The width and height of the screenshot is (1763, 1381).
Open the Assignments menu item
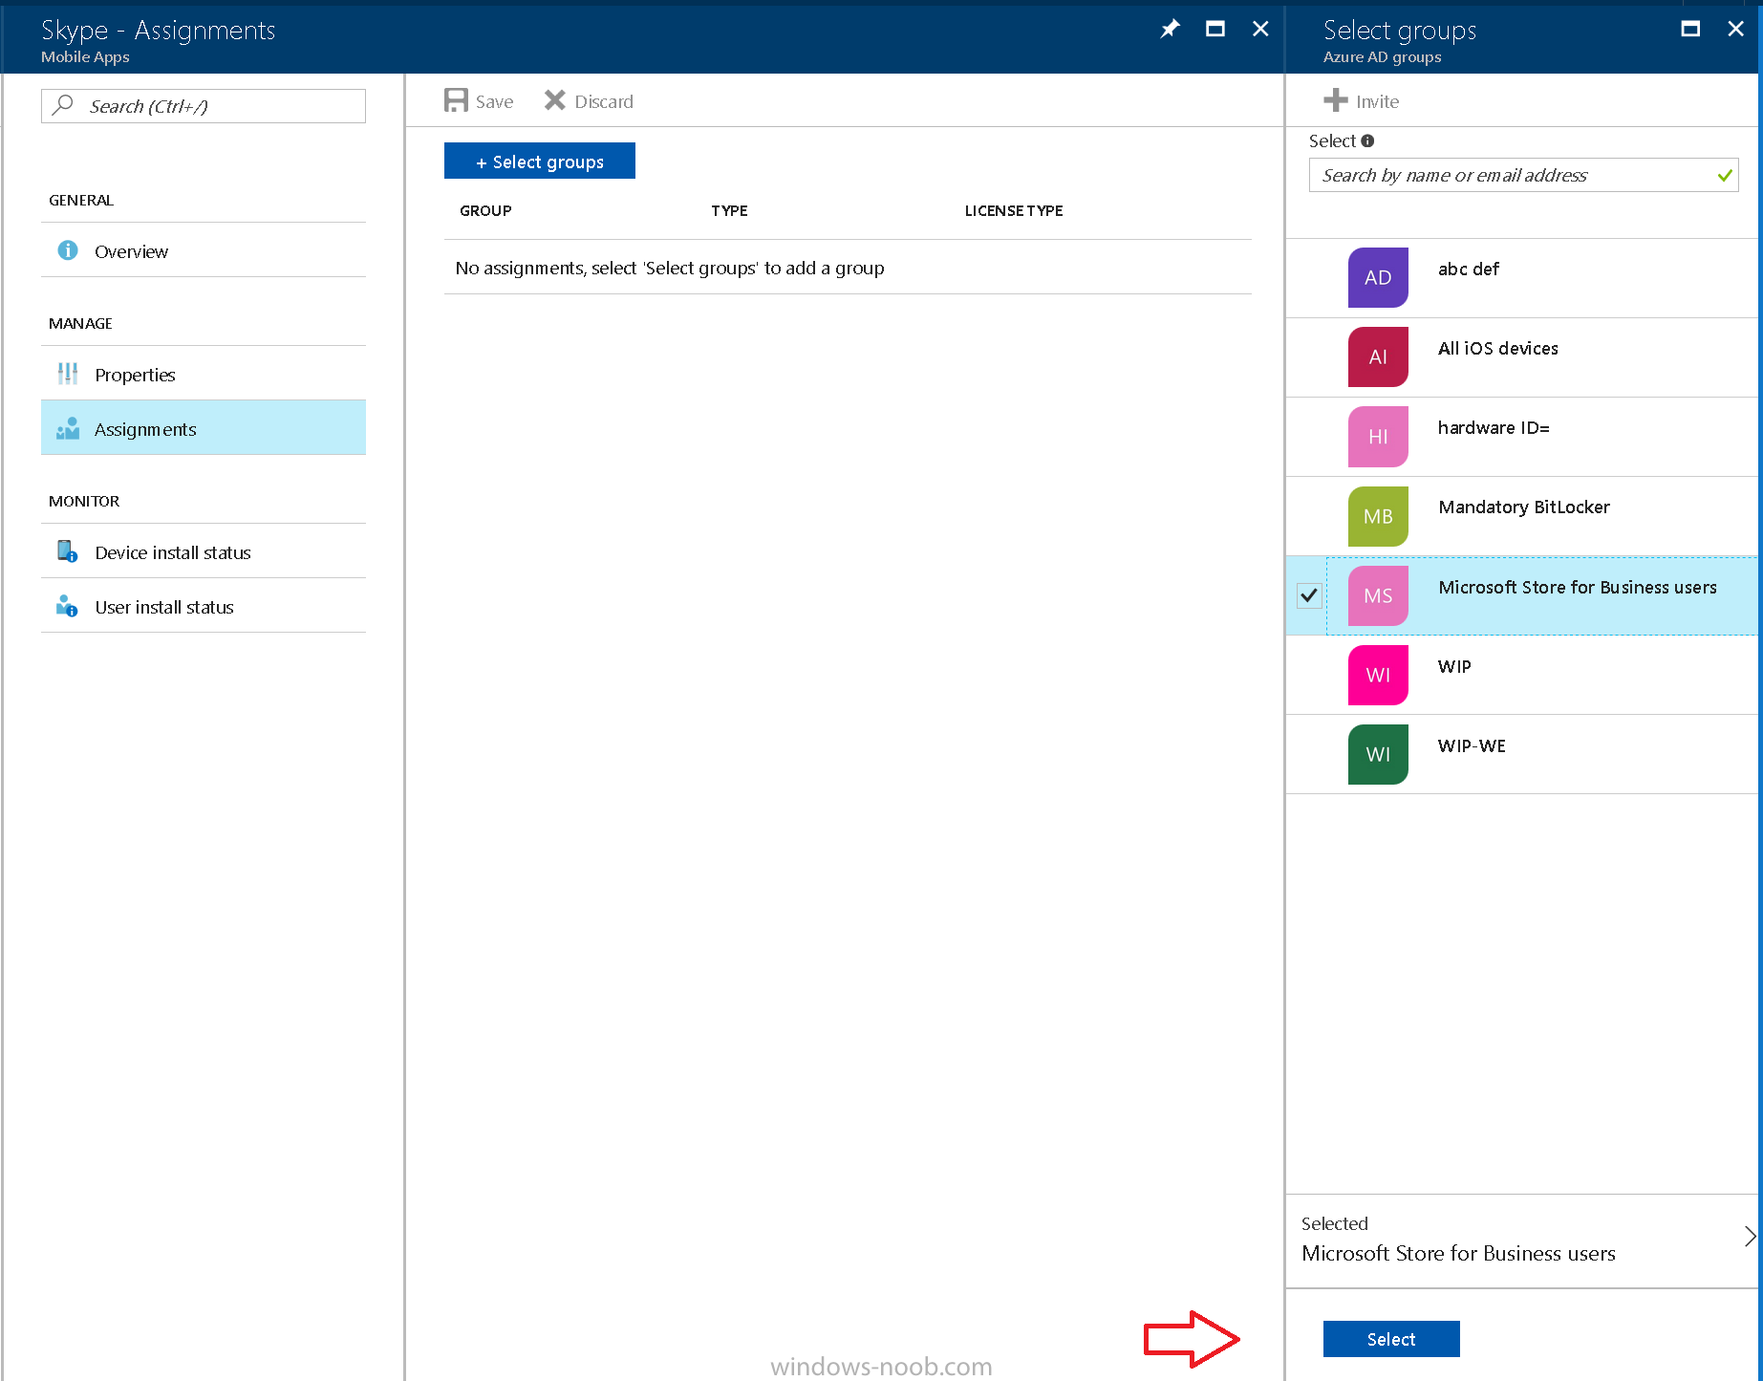tap(204, 428)
